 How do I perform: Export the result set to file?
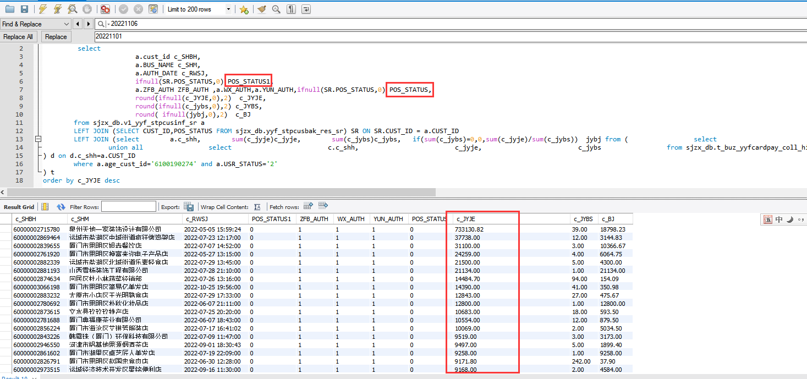[189, 207]
